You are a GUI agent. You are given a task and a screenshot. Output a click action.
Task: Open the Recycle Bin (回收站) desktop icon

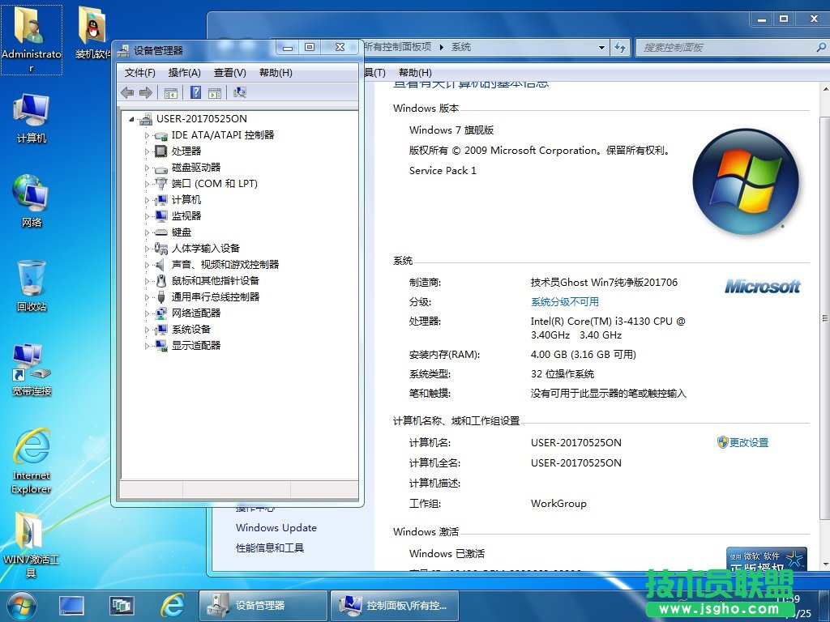(32, 286)
